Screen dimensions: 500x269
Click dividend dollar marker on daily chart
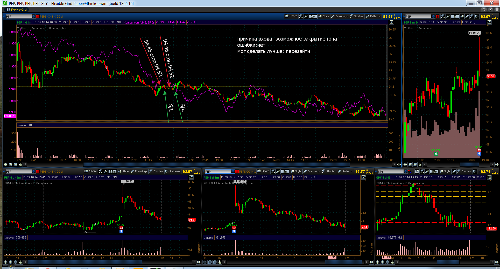436,154
